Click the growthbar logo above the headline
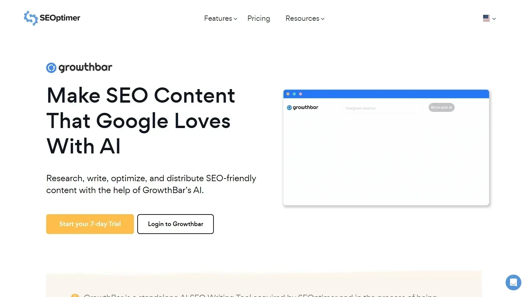The image size is (528, 297). click(x=79, y=67)
